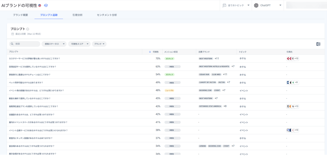Image resolution: width=327 pixels, height=156 pixels.
Task: Click the +13 citations count
Action: coord(296,106)
